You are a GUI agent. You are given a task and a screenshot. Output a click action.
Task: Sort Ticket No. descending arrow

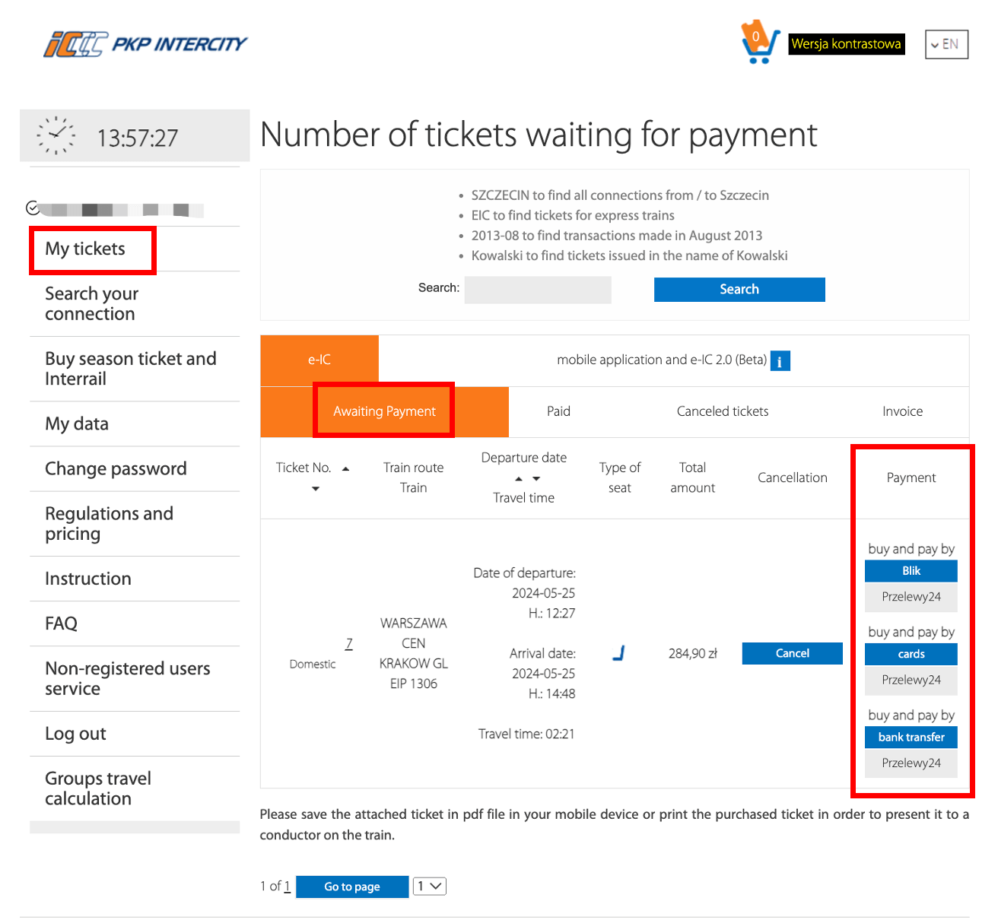point(316,489)
